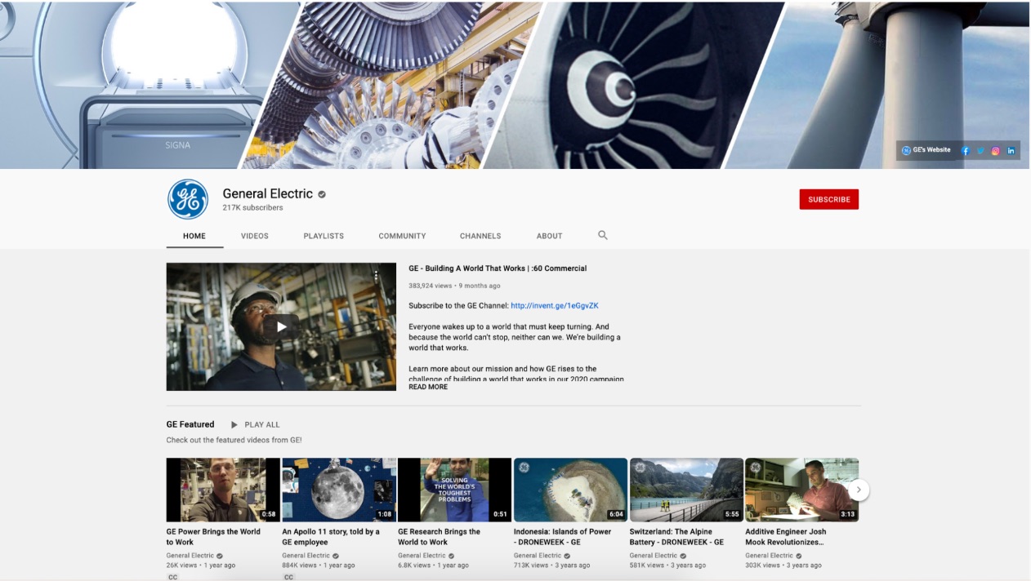Open Indonesia: Islands of Power thumbnail
The image size is (1031, 581).
(x=570, y=490)
